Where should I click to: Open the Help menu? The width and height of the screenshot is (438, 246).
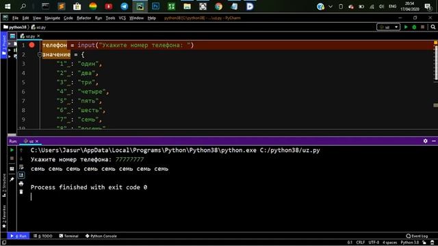[x=152, y=18]
